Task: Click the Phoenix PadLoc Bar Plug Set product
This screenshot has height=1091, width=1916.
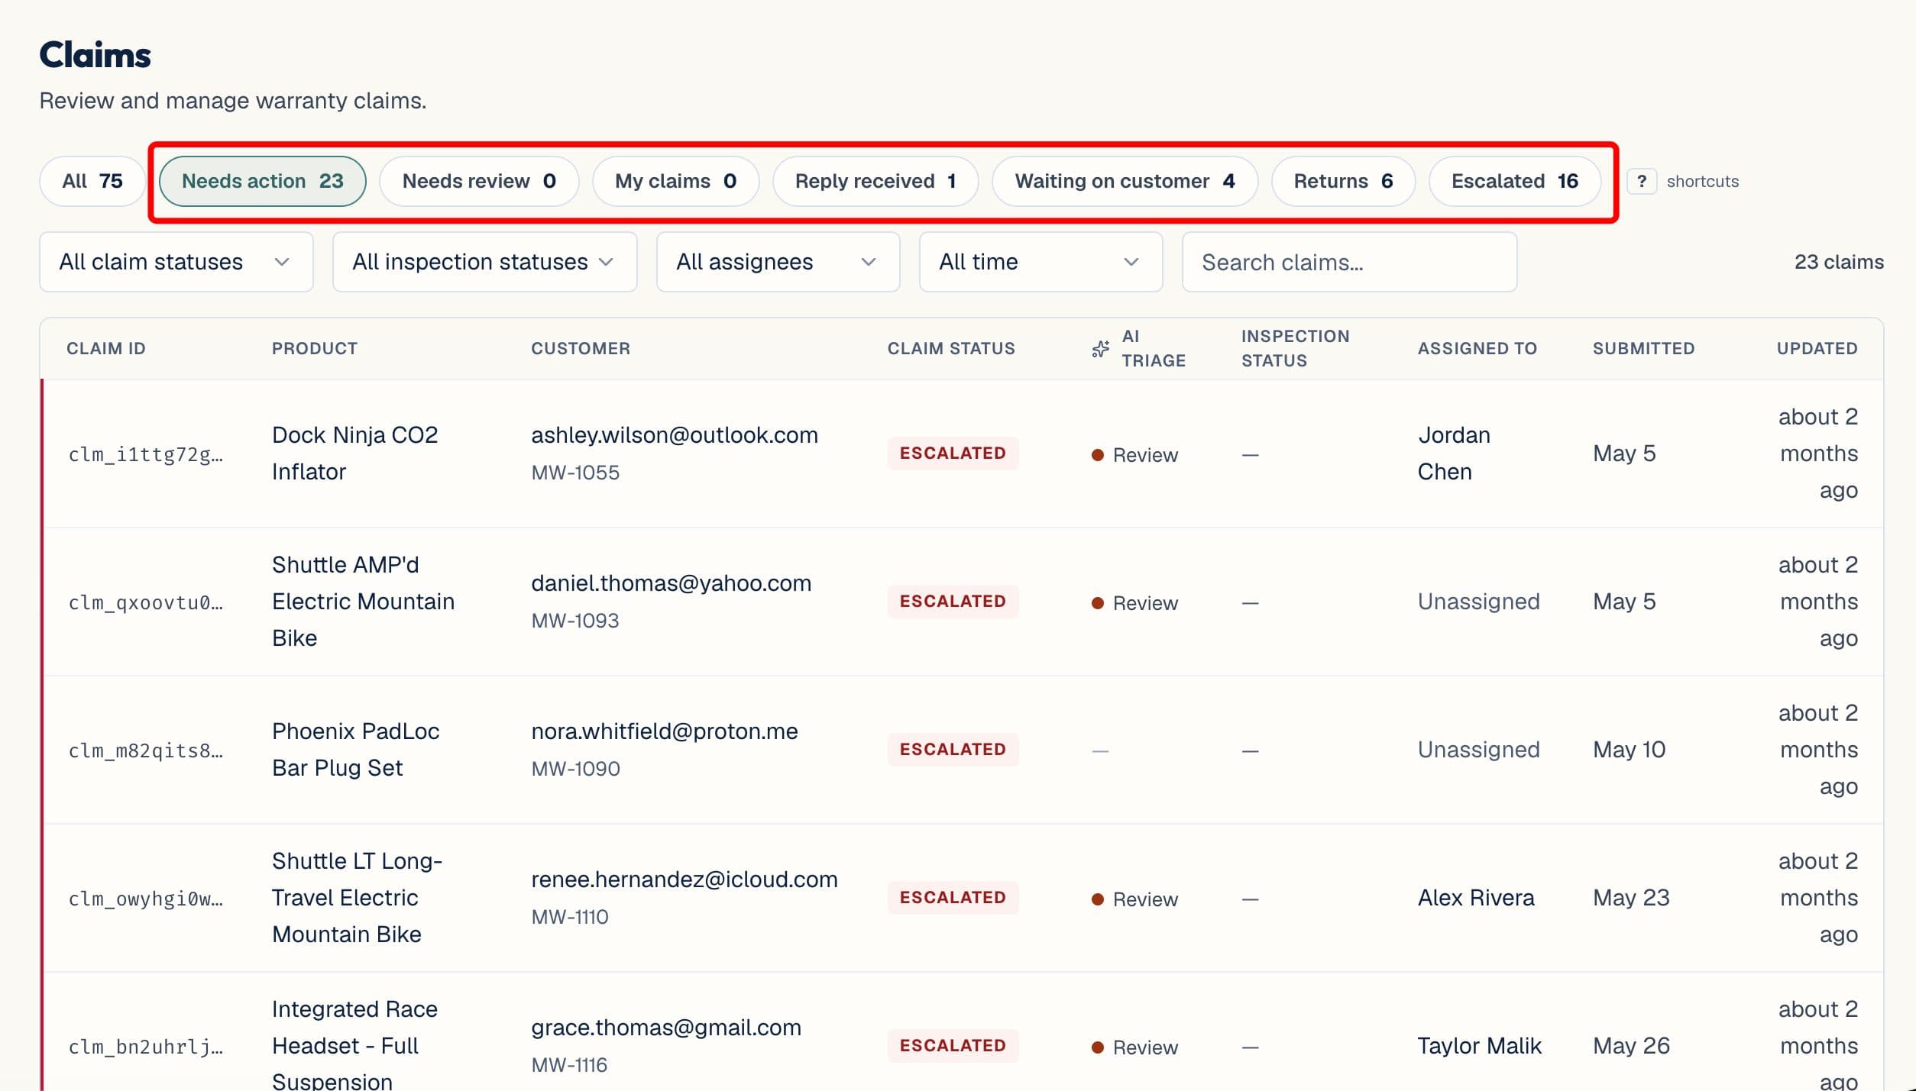Action: point(356,750)
